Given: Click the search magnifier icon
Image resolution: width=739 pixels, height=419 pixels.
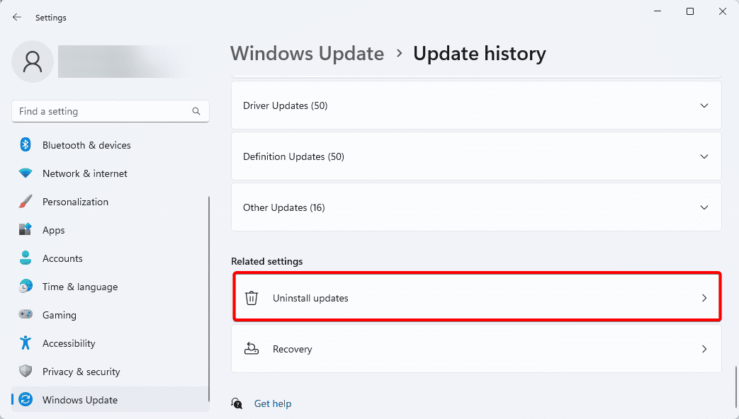Looking at the screenshot, I should pos(196,111).
